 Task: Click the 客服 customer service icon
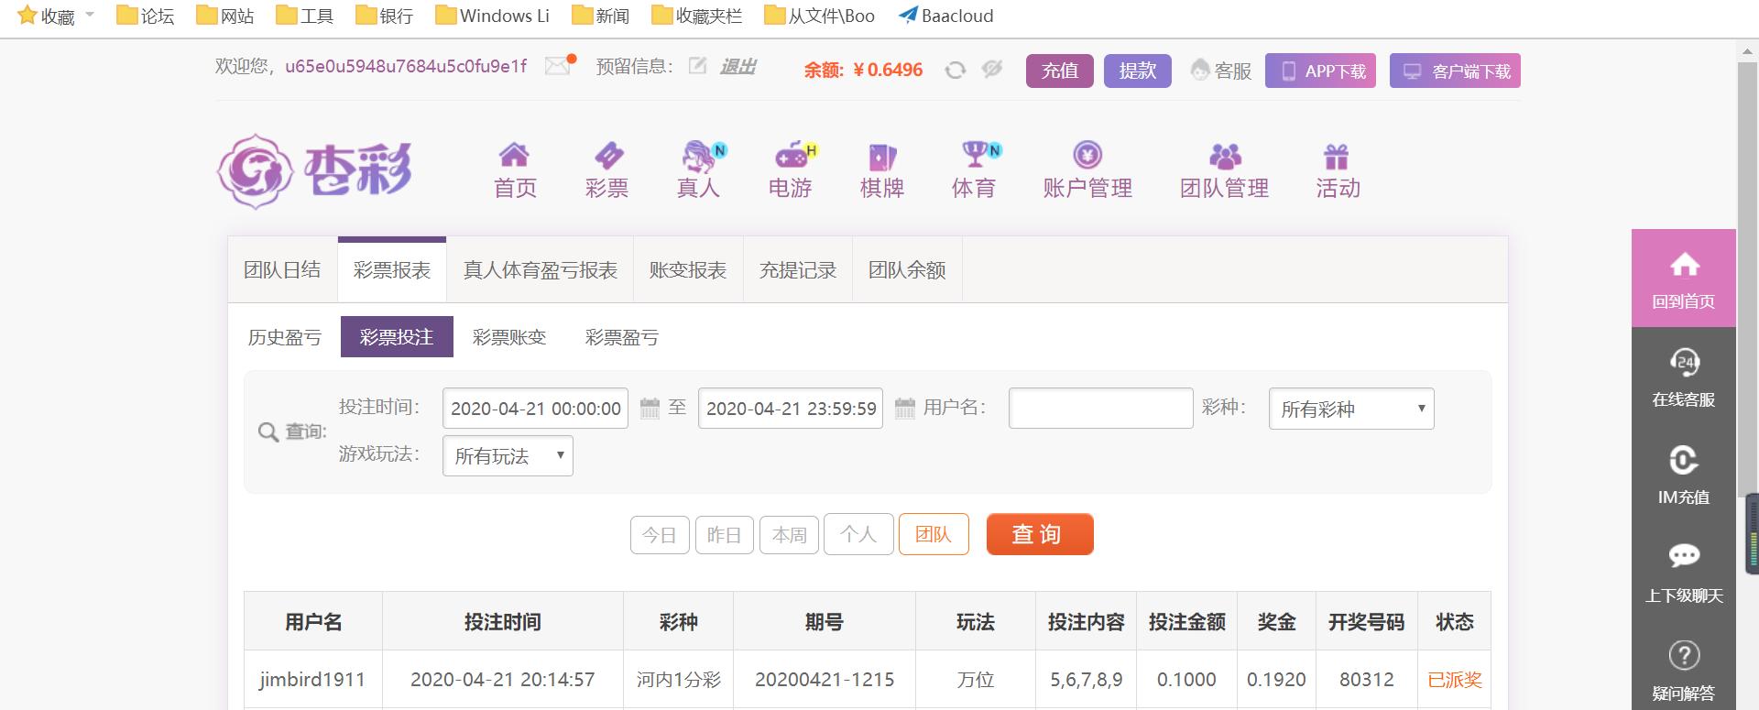point(1200,70)
